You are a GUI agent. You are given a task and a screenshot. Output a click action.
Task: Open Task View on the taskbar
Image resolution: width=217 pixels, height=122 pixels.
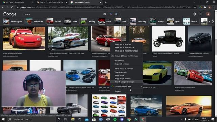65,119
